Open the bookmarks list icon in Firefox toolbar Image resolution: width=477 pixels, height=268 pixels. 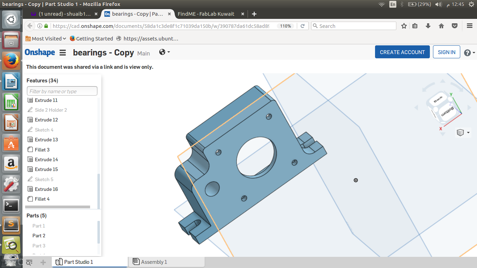tap(415, 26)
